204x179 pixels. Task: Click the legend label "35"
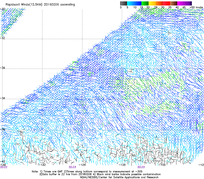pos(170,7)
